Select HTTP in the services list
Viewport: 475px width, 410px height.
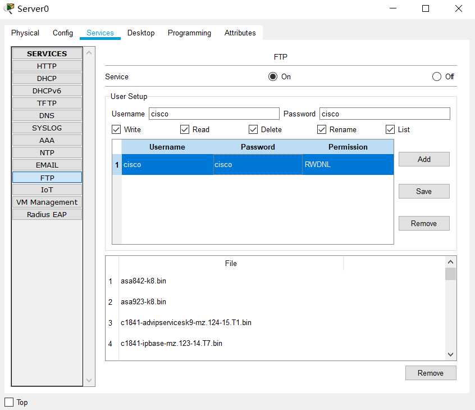47,66
